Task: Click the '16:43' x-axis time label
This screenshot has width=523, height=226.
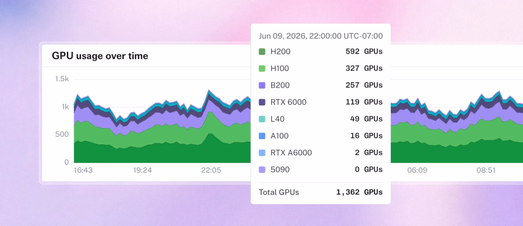Action: click(83, 170)
